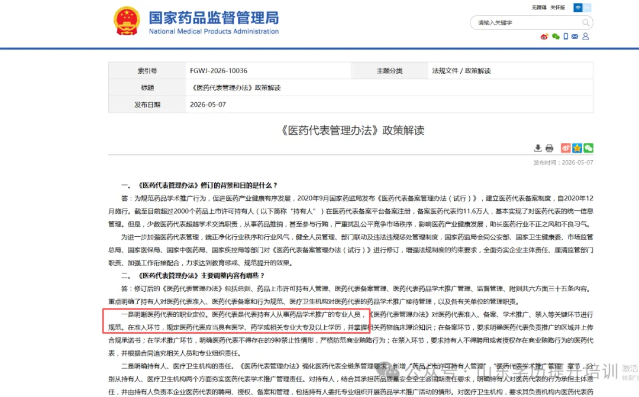
Task: Switch to 关怀版 care mode
Action: point(557,7)
